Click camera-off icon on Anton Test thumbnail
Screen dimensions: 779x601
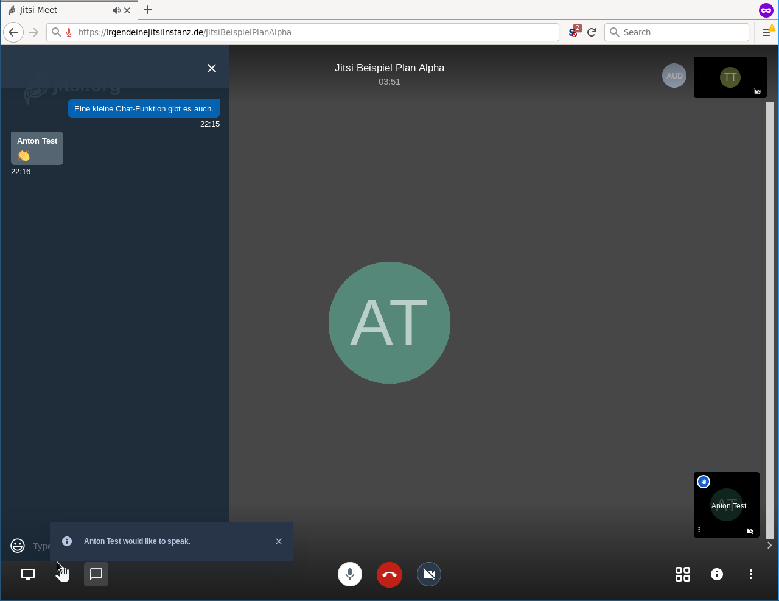click(750, 531)
